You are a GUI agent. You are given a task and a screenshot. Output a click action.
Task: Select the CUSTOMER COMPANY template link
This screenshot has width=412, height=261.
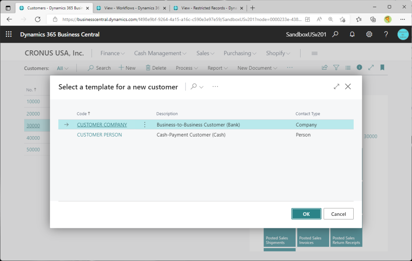(x=102, y=125)
